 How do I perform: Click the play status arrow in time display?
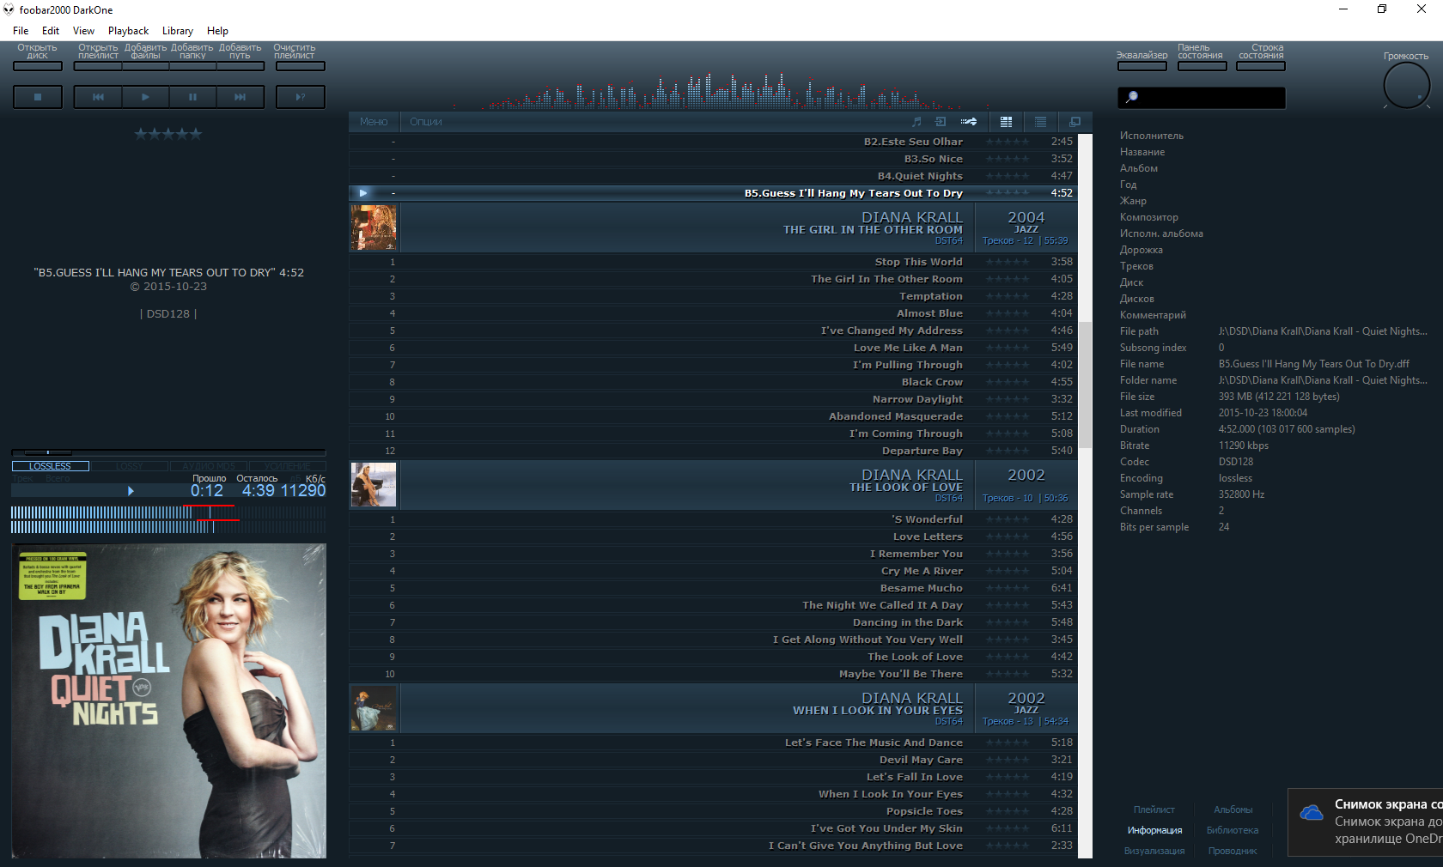(x=131, y=491)
